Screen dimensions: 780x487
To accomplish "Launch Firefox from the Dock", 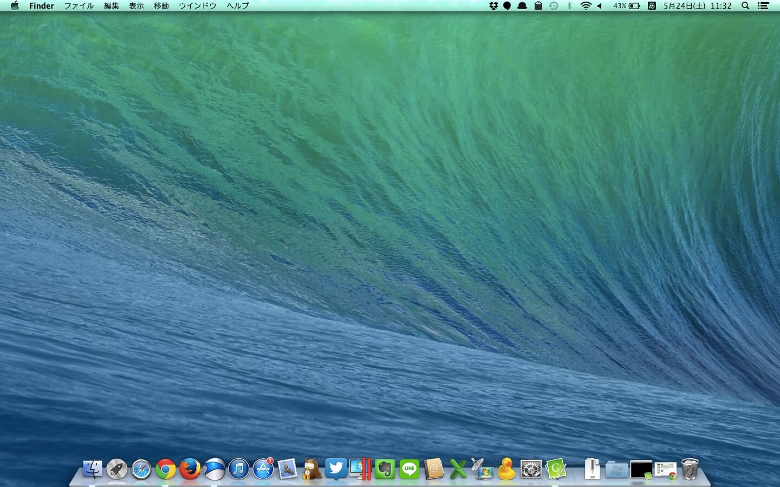I will click(x=190, y=469).
